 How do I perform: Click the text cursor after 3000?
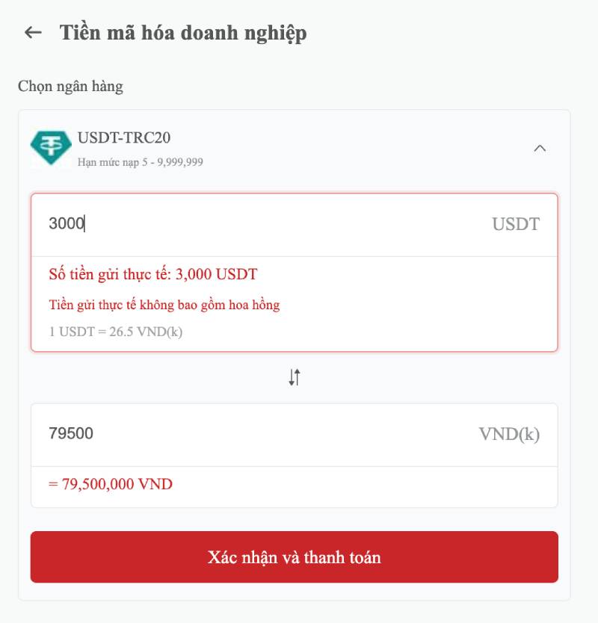85,224
